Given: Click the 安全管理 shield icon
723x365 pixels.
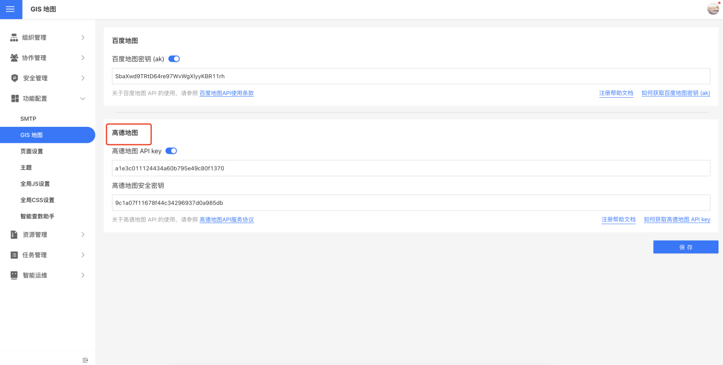Looking at the screenshot, I should (x=14, y=78).
